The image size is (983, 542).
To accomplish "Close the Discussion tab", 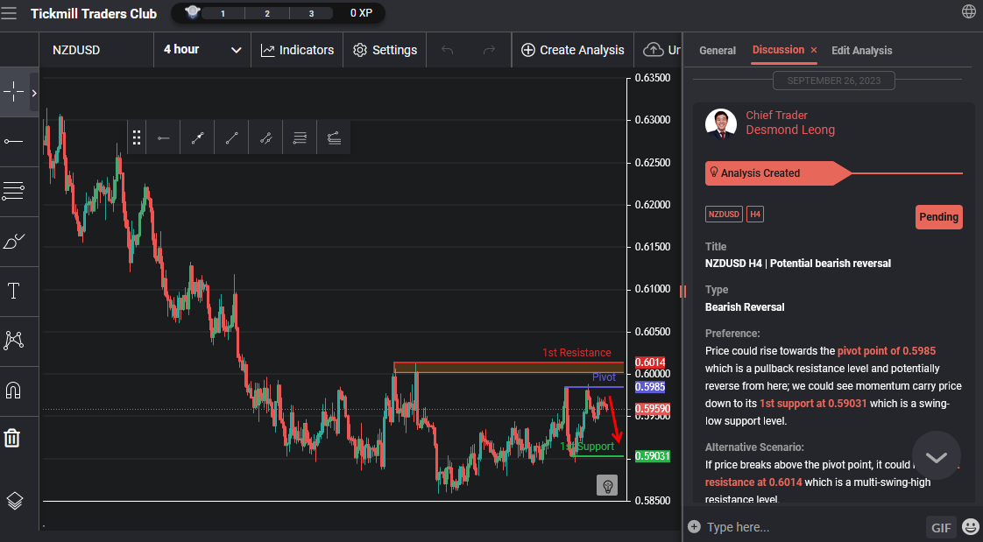I will pos(814,50).
